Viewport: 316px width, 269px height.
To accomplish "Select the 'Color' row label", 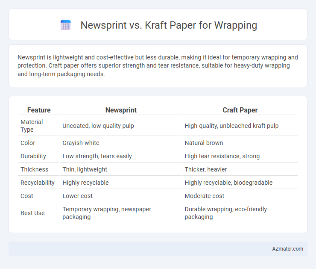I will (28, 143).
